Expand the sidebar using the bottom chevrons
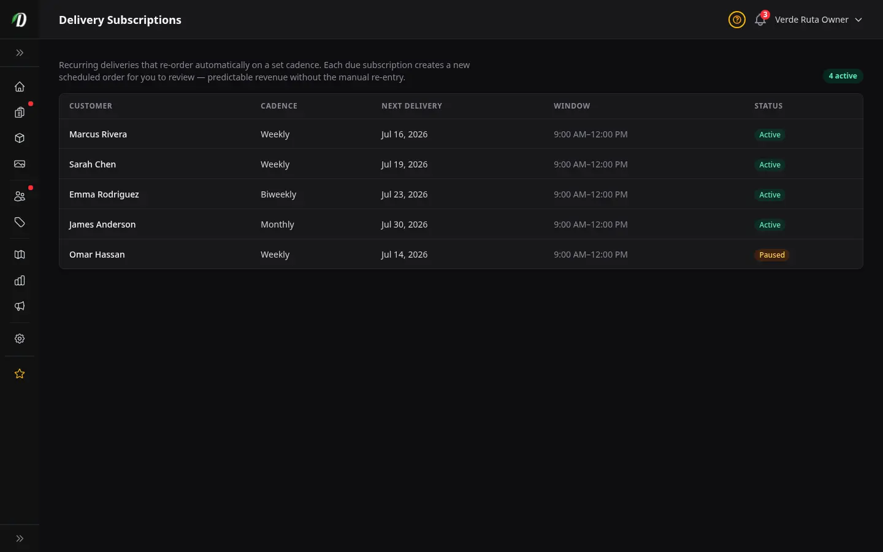Viewport: 883px width, 552px height. (20, 539)
